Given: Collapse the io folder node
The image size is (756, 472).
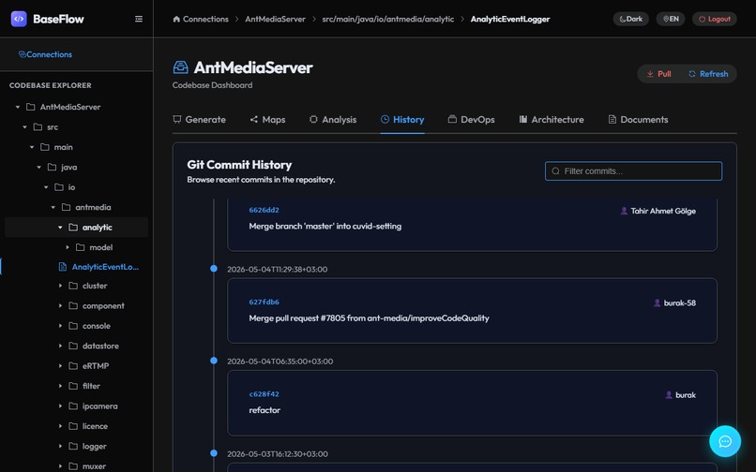Looking at the screenshot, I should pyautogui.click(x=46, y=187).
